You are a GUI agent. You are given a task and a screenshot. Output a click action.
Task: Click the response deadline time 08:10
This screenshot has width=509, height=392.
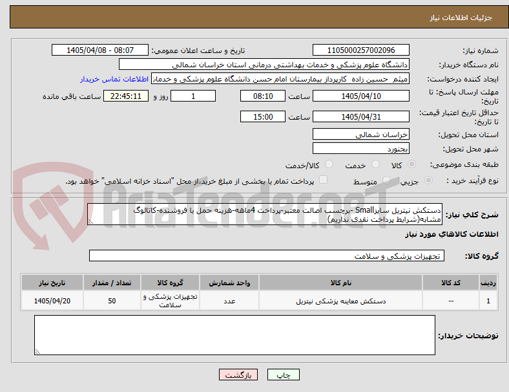[x=263, y=96]
